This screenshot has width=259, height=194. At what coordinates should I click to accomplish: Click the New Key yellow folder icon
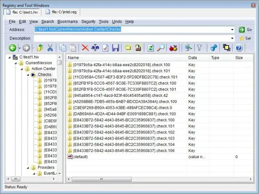128,48
